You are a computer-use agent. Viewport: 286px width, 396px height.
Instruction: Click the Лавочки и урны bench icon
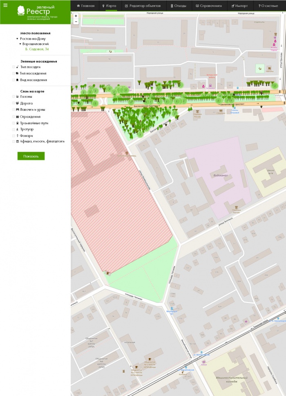18,110
